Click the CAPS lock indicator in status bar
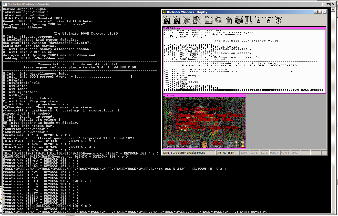 (254, 153)
